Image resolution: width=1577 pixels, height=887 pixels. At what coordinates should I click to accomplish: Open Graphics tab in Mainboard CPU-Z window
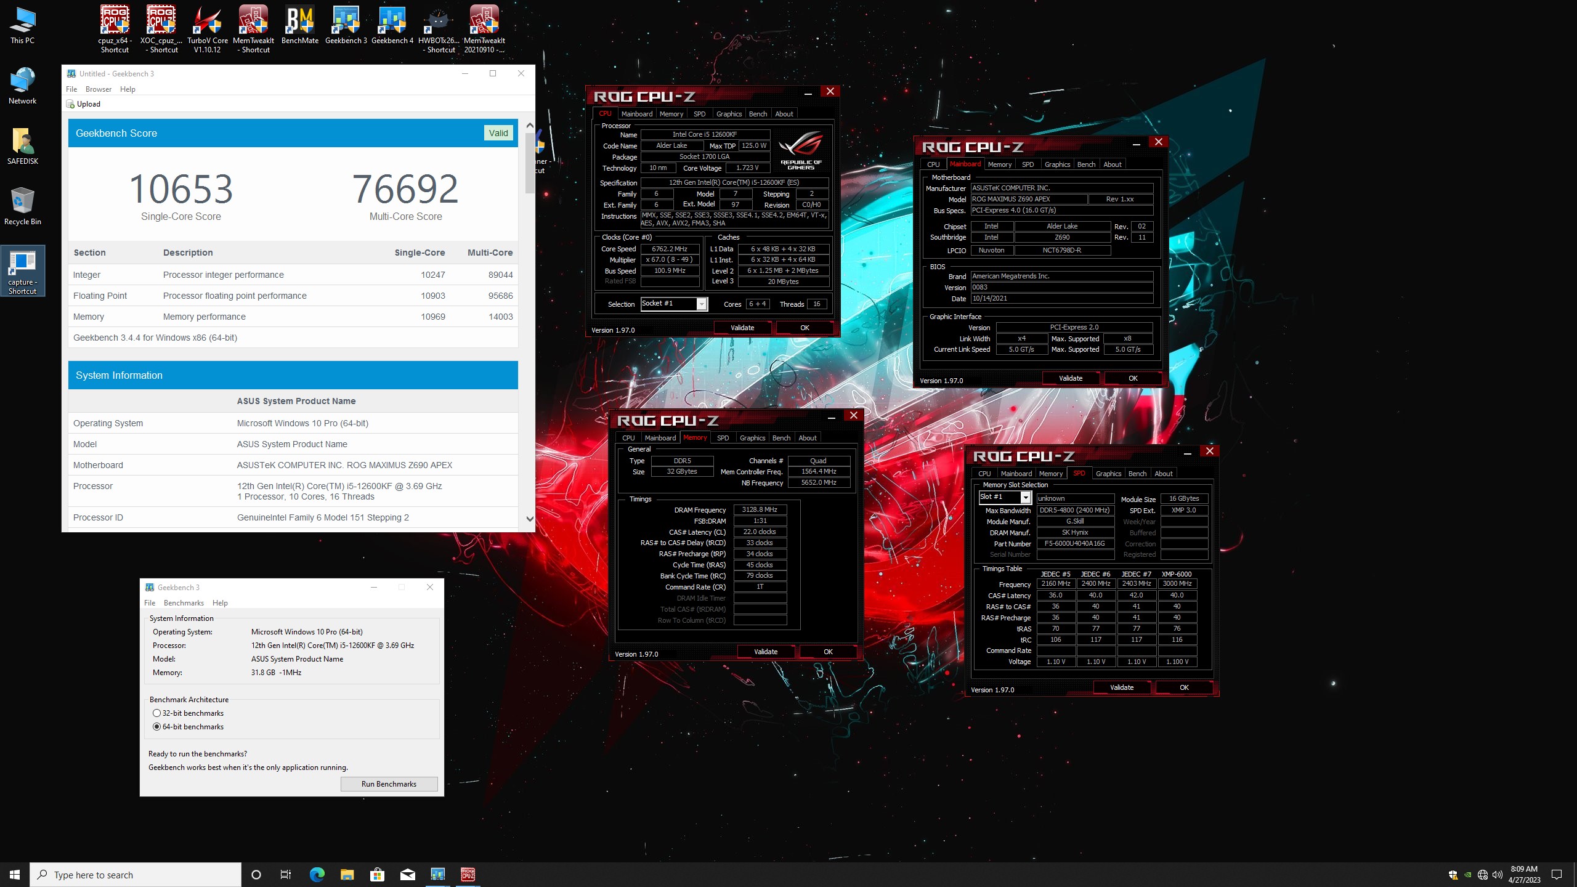(1057, 164)
